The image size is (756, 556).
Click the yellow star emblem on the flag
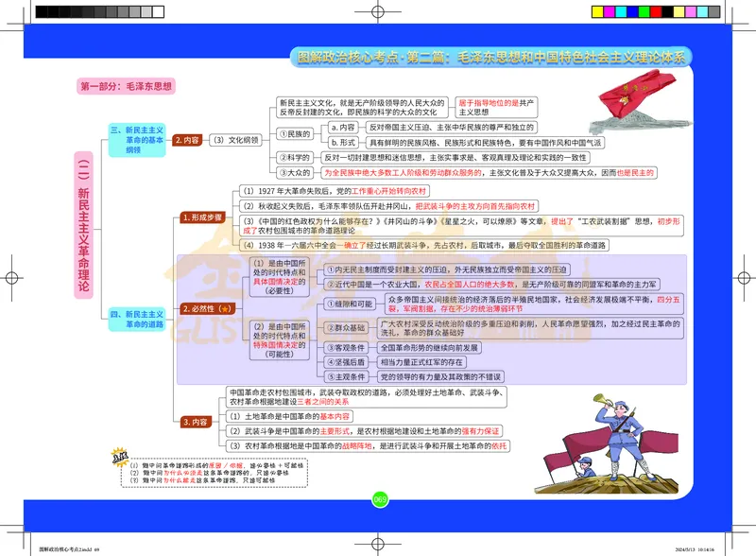coord(624,100)
